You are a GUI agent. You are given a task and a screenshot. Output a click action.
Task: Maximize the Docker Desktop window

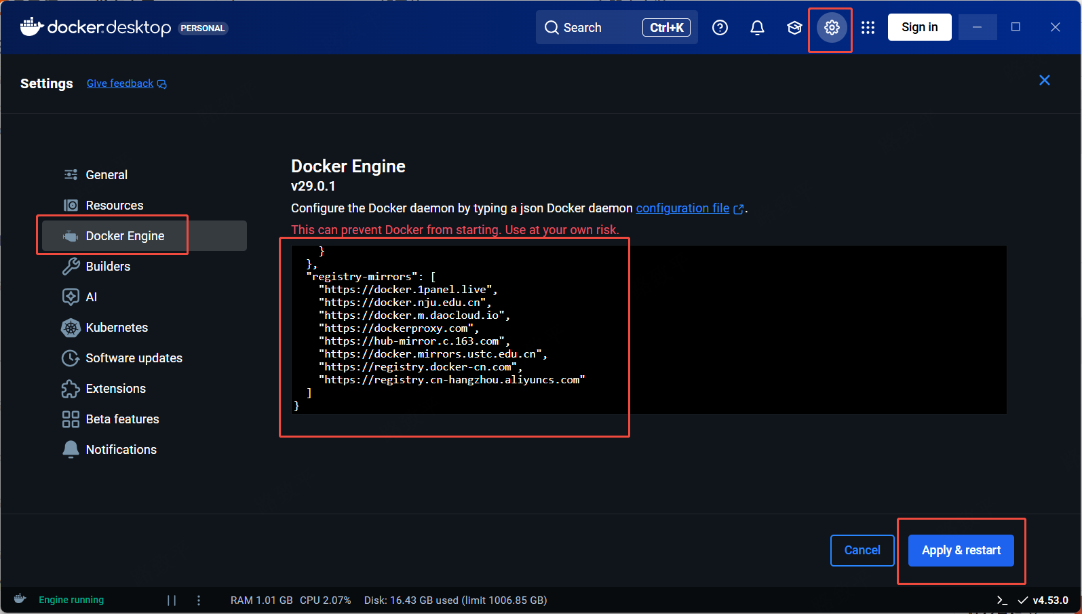(1016, 27)
